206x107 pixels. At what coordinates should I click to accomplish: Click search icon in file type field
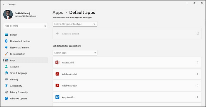pos(94,24)
